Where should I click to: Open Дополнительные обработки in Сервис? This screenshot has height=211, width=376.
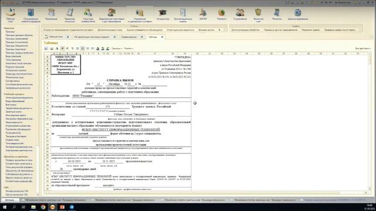[x=246, y=30]
